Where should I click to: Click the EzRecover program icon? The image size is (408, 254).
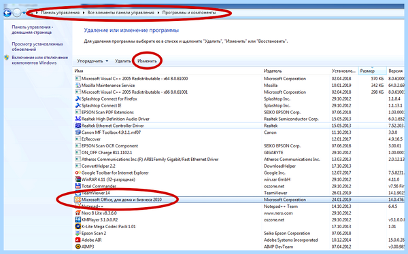tap(78, 139)
